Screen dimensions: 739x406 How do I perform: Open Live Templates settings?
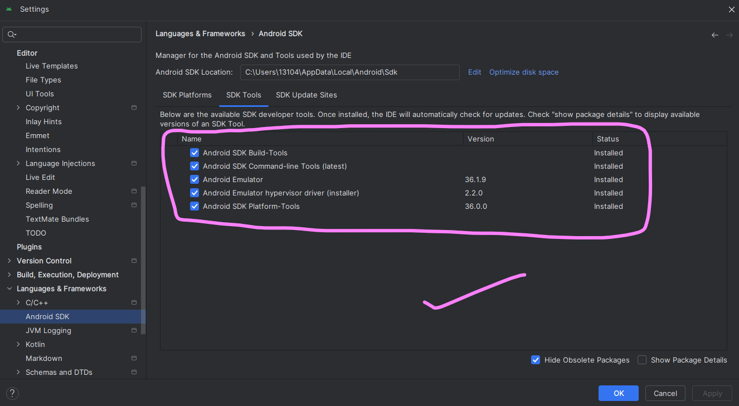pos(52,66)
